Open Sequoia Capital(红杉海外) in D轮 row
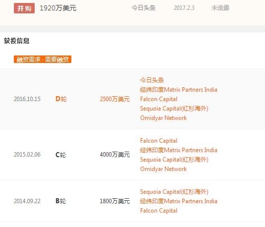The width and height of the screenshot is (265, 227). tap(174, 109)
